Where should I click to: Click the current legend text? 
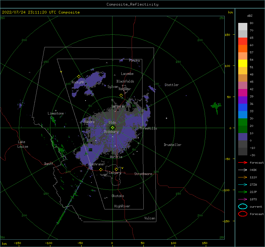pos(256,206)
